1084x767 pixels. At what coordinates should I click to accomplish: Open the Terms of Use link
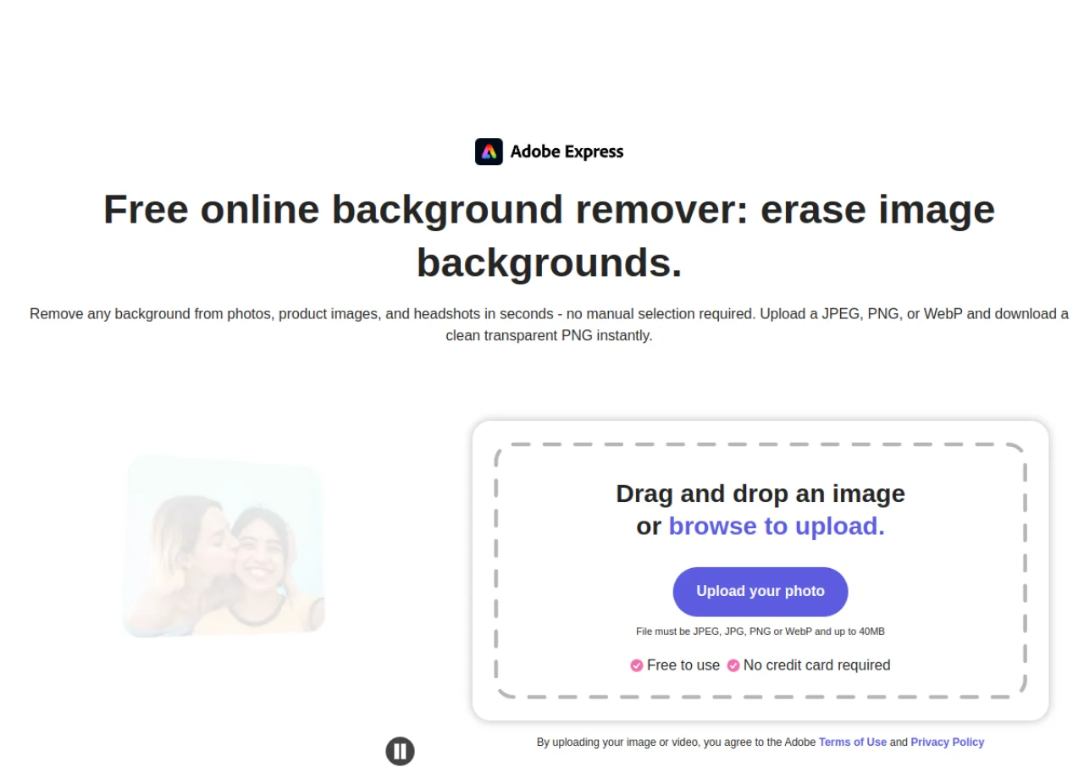pos(853,742)
